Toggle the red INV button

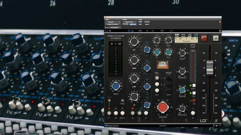tap(194, 100)
